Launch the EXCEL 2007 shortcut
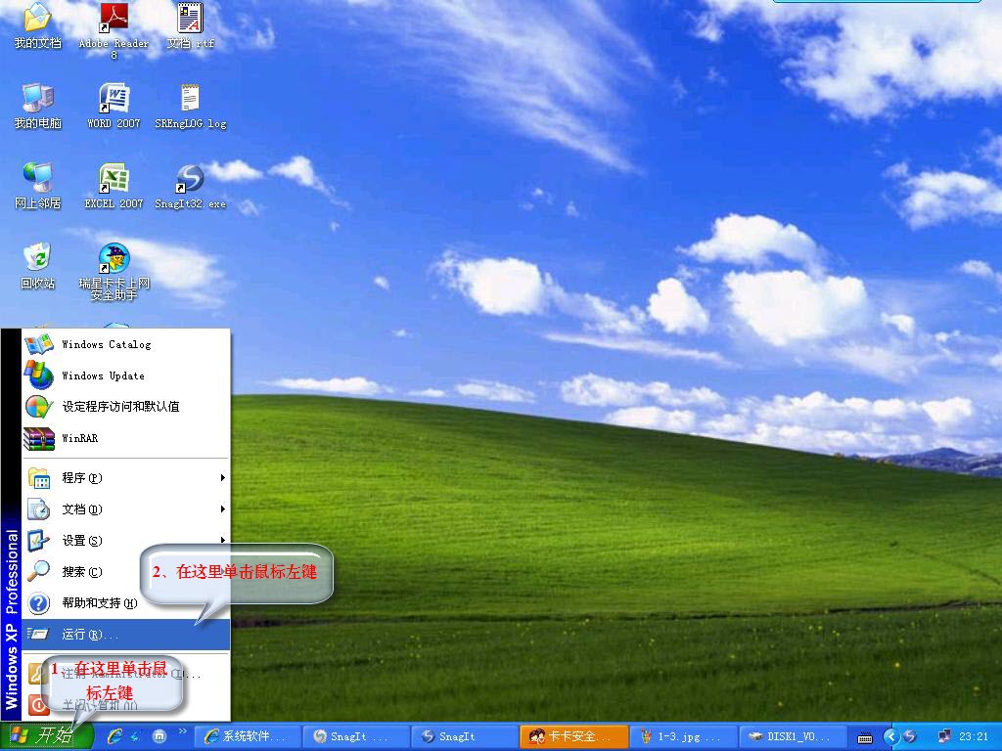 (114, 186)
